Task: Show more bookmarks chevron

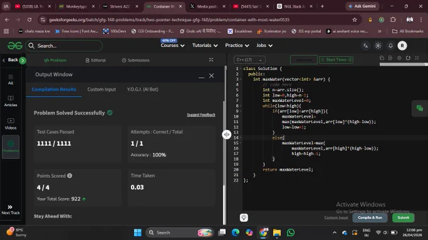Action: (380, 31)
